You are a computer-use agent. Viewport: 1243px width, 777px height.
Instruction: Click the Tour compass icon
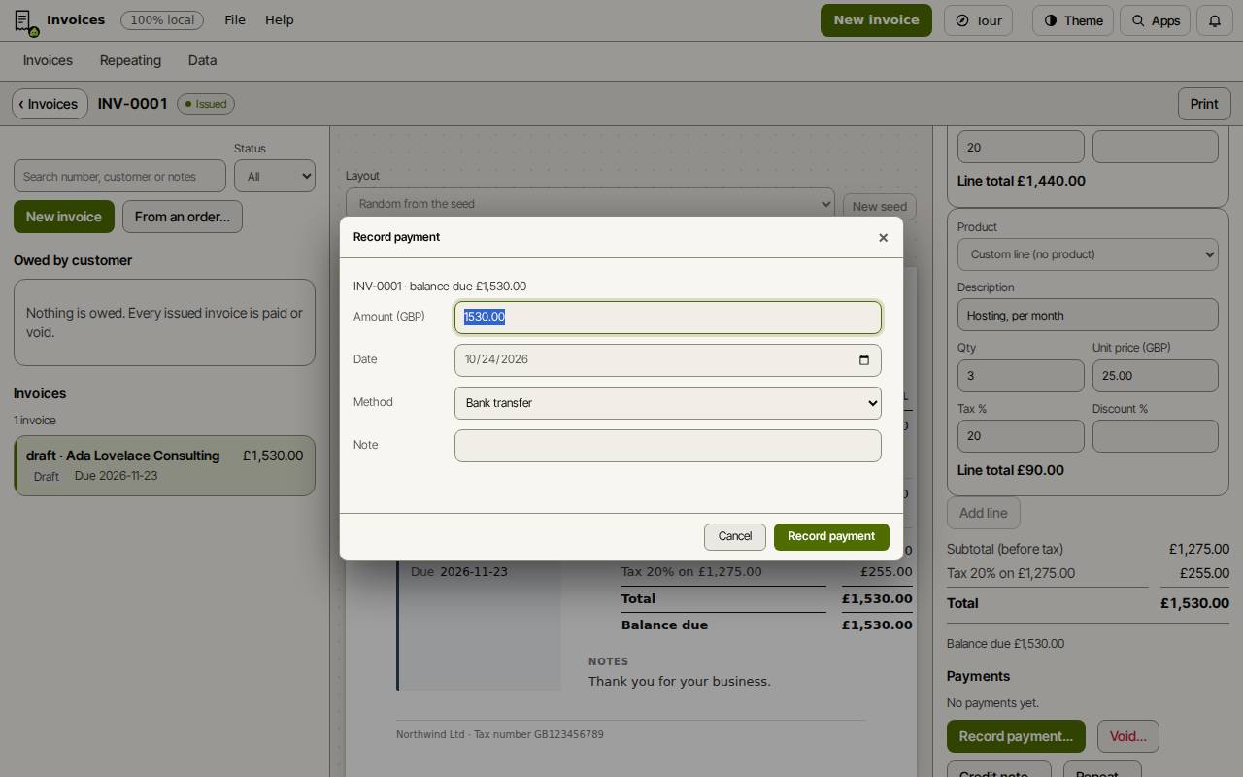(962, 20)
